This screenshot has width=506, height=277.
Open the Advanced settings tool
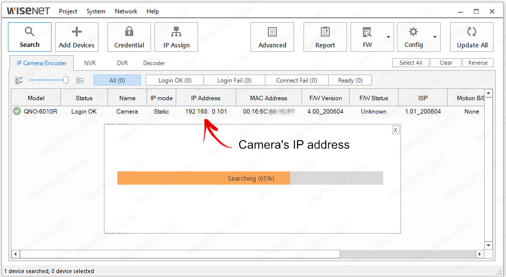point(272,32)
